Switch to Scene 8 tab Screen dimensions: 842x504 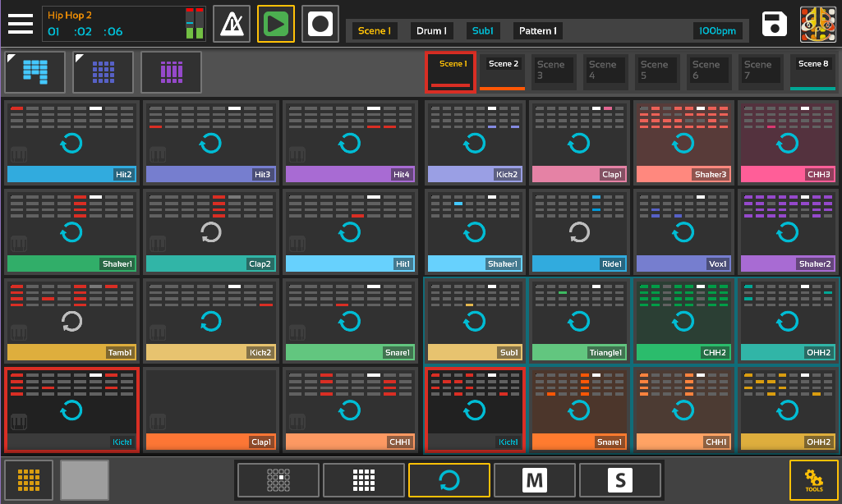813,72
